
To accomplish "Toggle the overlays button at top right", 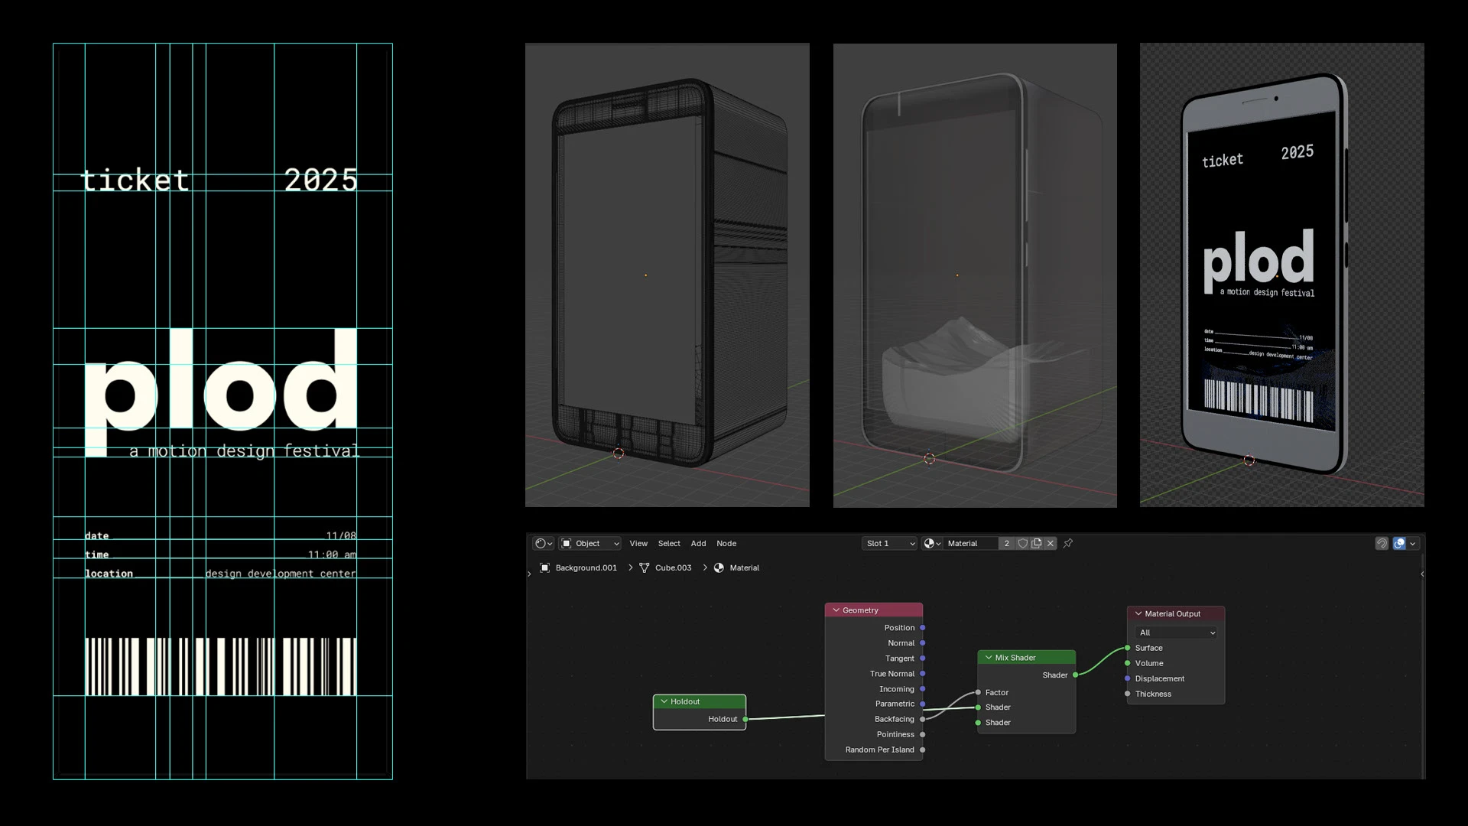I will [x=1399, y=543].
